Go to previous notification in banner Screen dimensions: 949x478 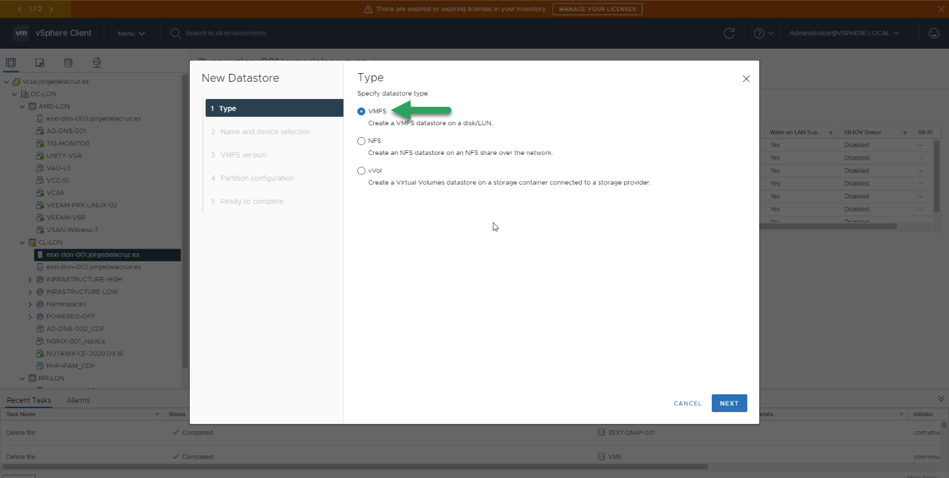pos(20,9)
